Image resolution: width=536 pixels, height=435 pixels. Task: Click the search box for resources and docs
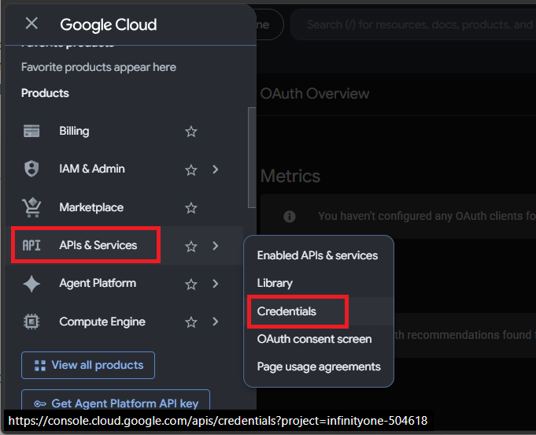point(413,24)
